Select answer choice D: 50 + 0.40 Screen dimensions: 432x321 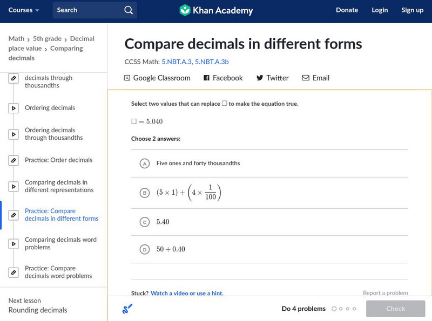[144, 249]
